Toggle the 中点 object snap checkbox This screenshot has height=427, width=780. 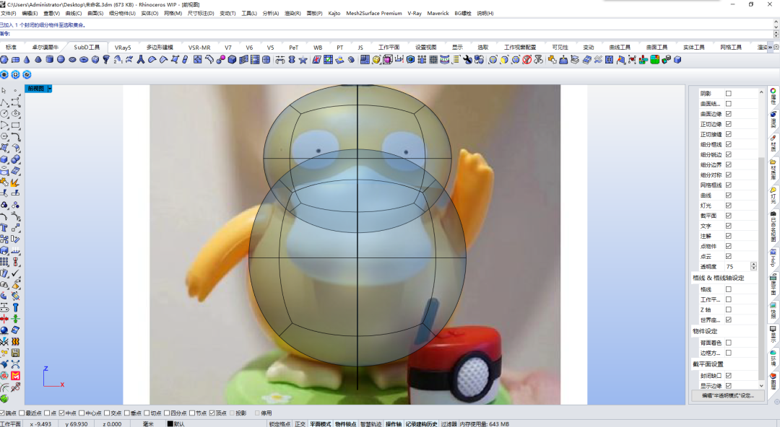61,413
